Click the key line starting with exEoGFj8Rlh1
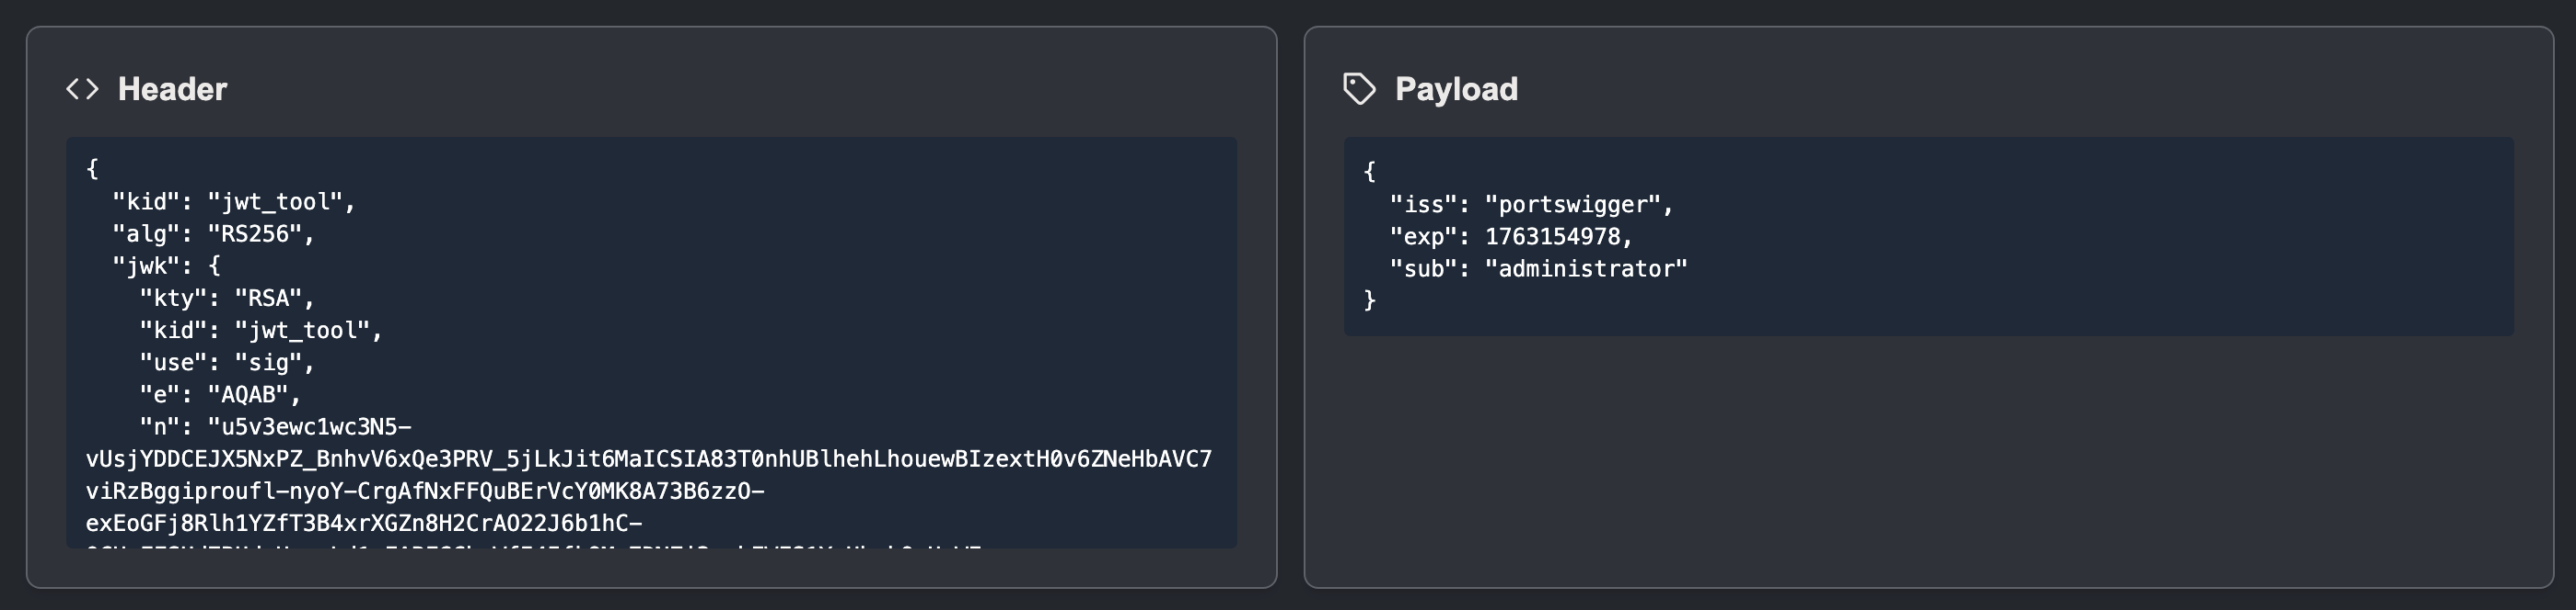Screen dimensions: 2576x610 tap(364, 523)
